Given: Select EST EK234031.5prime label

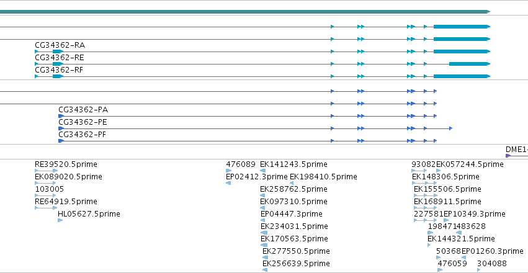Looking at the screenshot, I should point(294,226).
